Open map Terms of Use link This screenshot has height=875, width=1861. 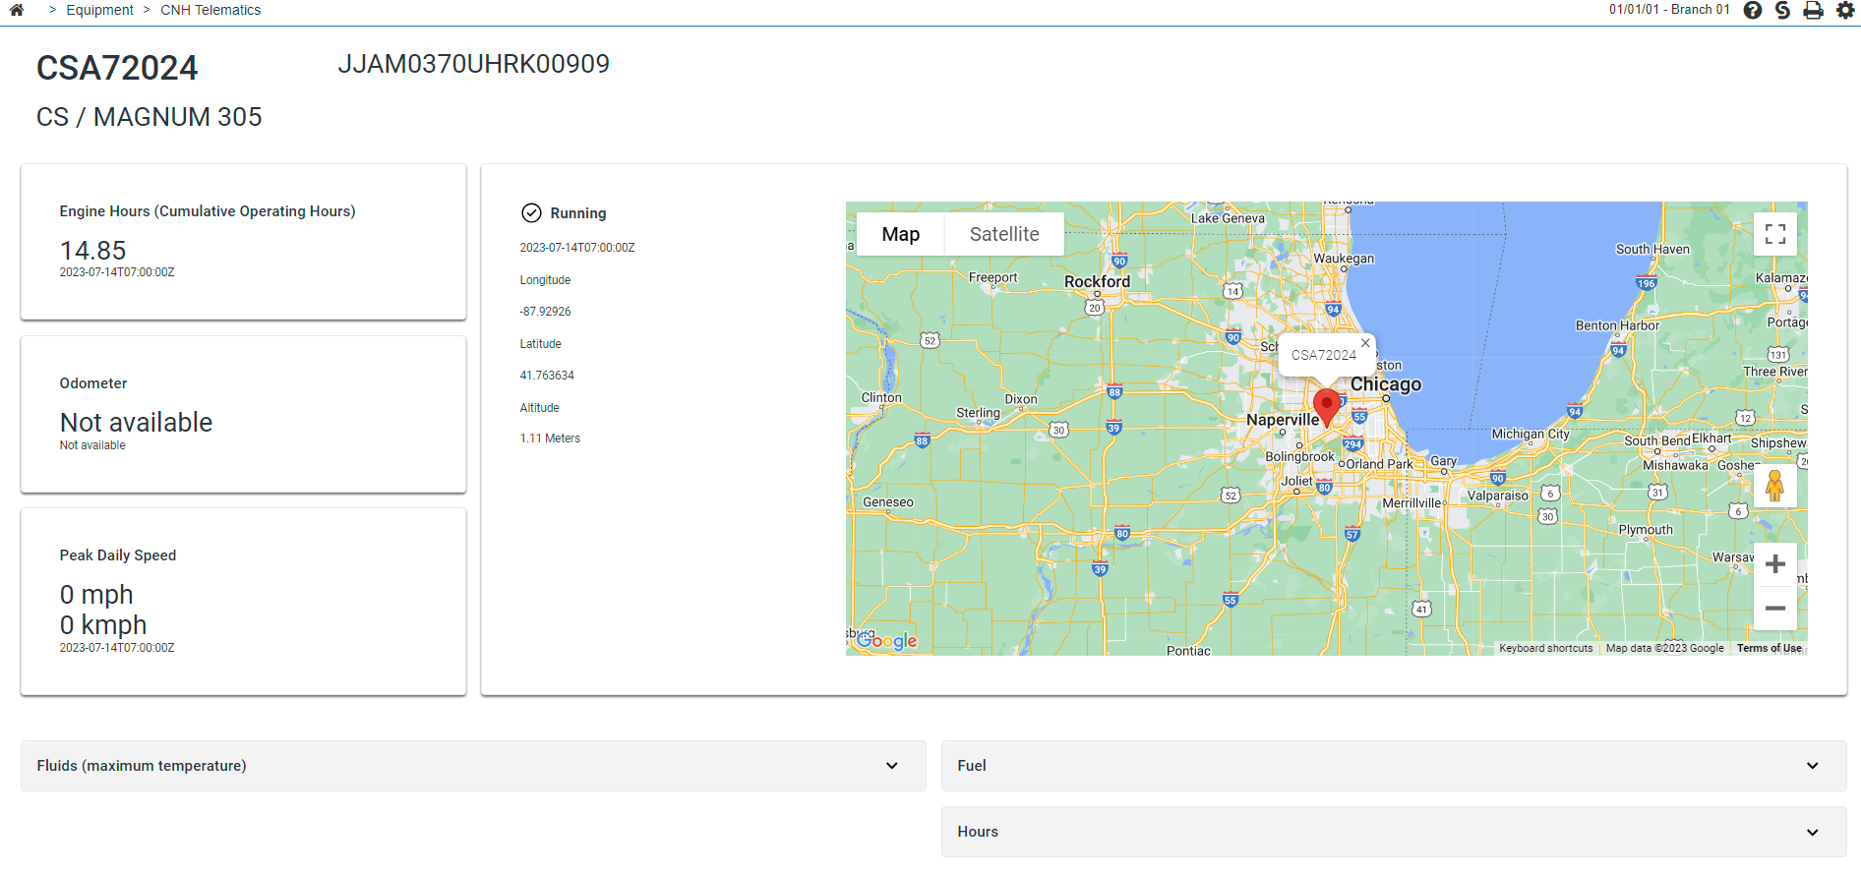click(1769, 648)
